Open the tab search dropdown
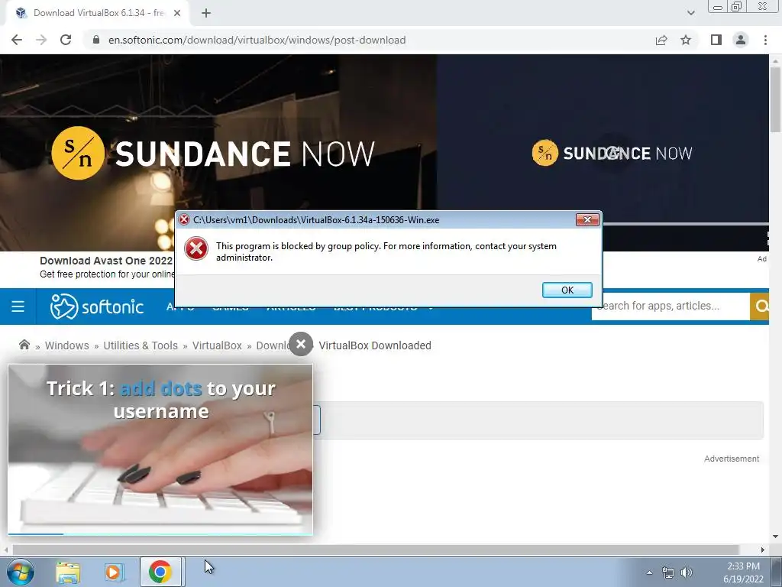Screen dimensions: 782x587 coord(690,13)
